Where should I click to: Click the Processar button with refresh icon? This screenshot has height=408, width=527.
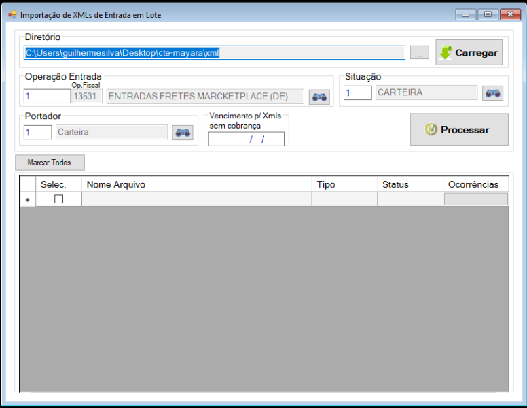click(x=459, y=129)
